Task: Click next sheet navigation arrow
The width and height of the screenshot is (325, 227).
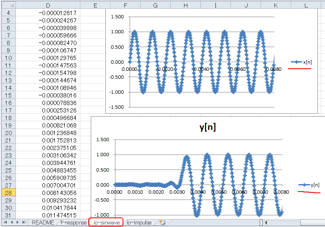Action: pyautogui.click(x=18, y=222)
